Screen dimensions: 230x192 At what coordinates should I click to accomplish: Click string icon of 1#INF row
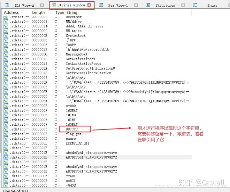point(5,120)
